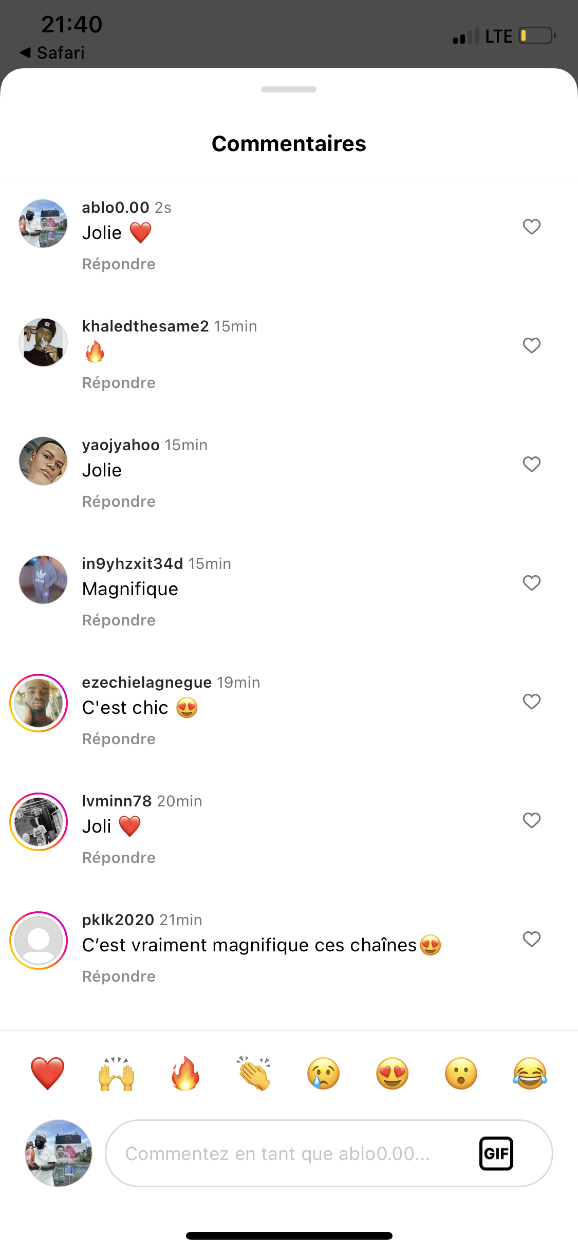The height and width of the screenshot is (1252, 578).
Task: Like the comment from ablo0.00
Action: pyautogui.click(x=532, y=227)
